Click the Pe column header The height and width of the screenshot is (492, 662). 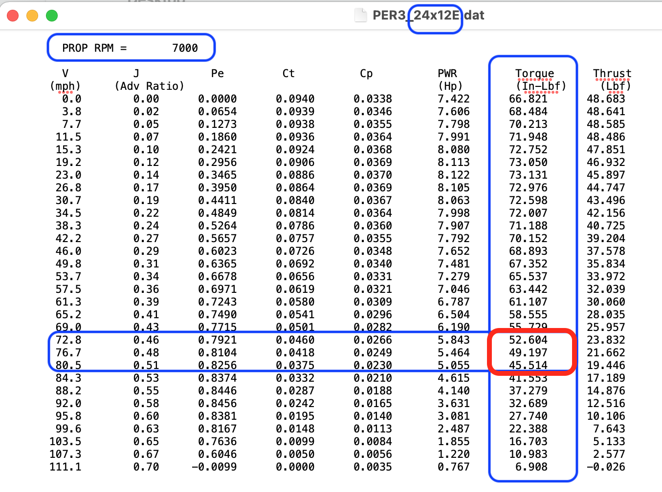[217, 74]
